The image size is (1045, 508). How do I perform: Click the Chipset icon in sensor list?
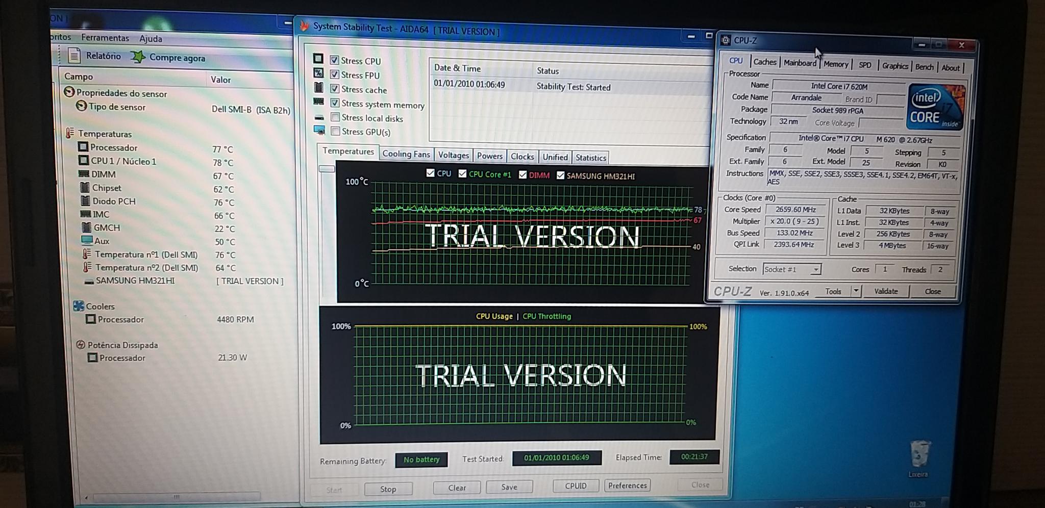(x=85, y=187)
